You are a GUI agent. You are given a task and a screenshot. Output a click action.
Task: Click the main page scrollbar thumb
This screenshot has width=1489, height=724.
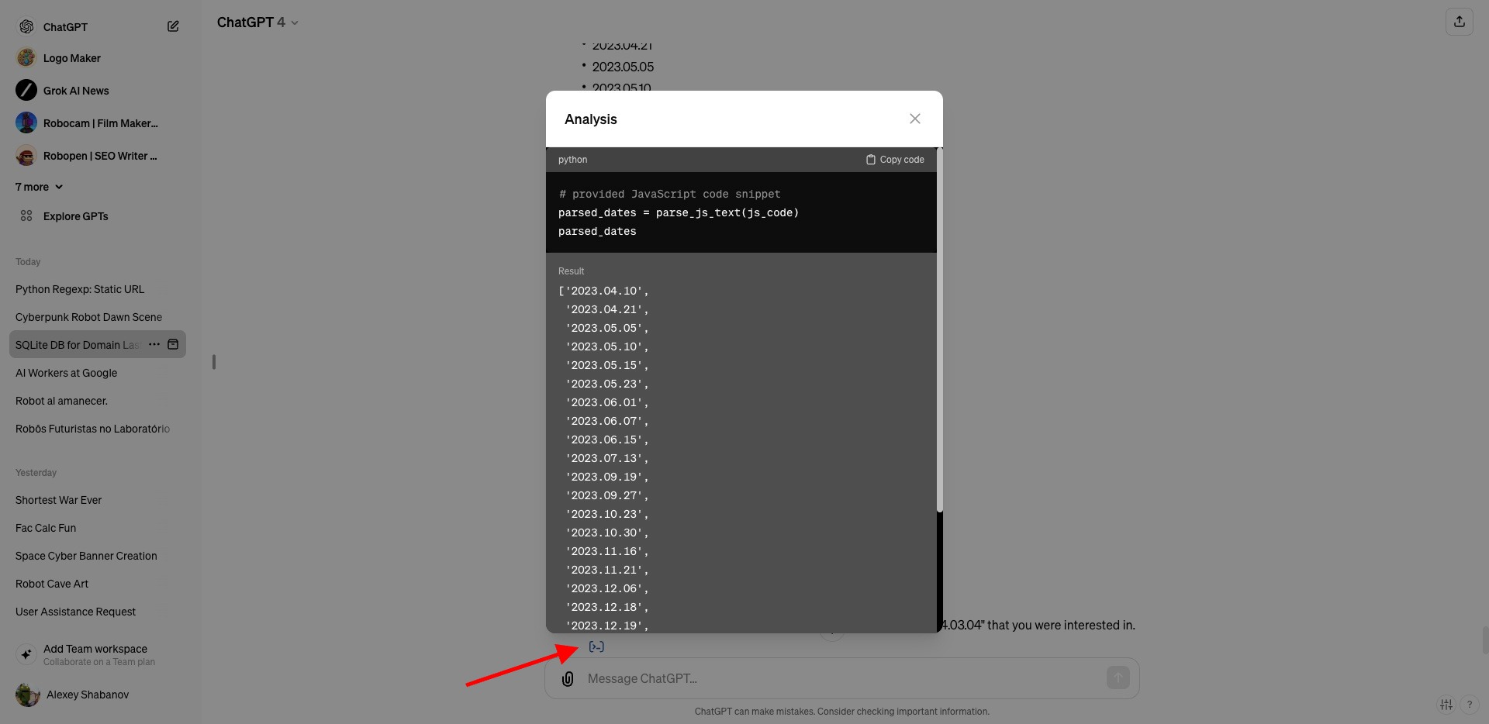pyautogui.click(x=1485, y=641)
